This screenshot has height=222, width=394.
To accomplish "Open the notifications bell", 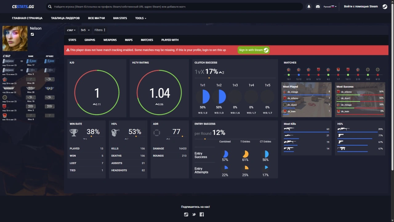I will tap(309, 6).
